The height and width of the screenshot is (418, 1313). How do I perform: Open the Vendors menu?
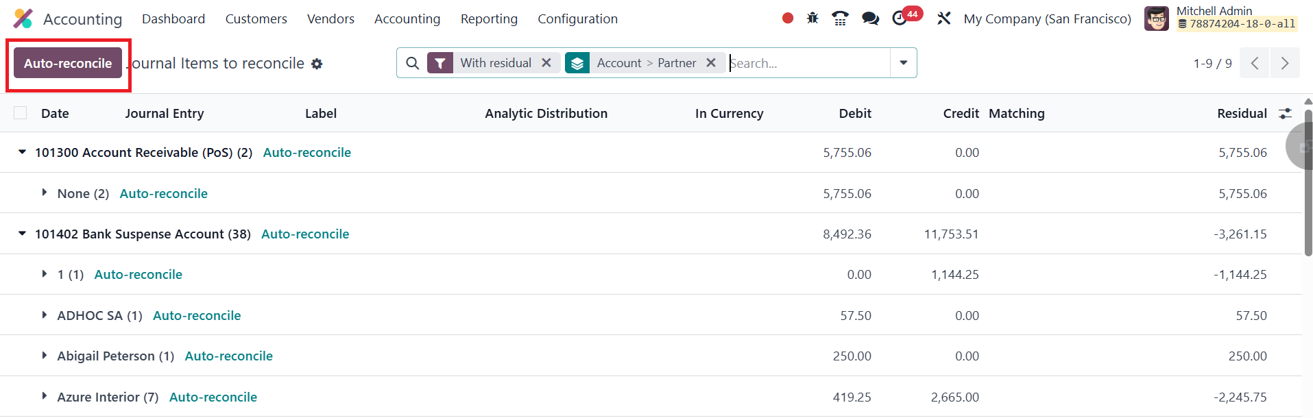pos(330,19)
